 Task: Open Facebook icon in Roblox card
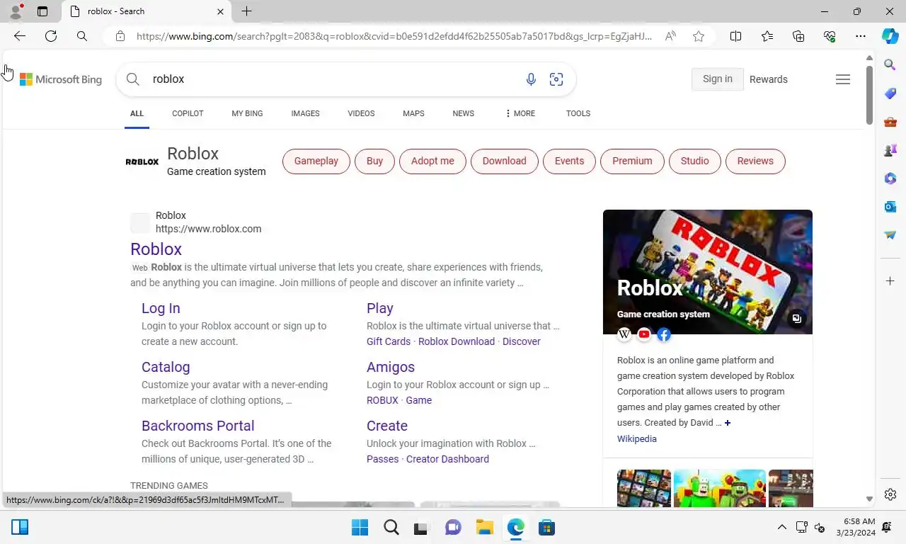click(x=664, y=334)
